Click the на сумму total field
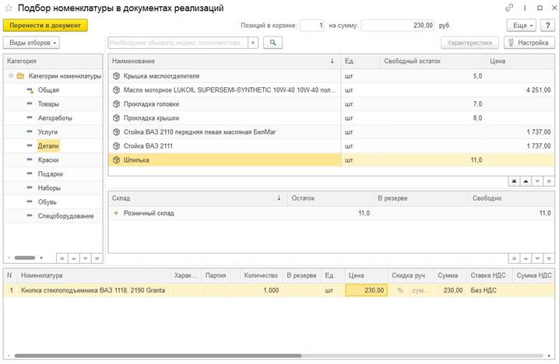Viewport: 559px width, 364px height. [x=398, y=26]
